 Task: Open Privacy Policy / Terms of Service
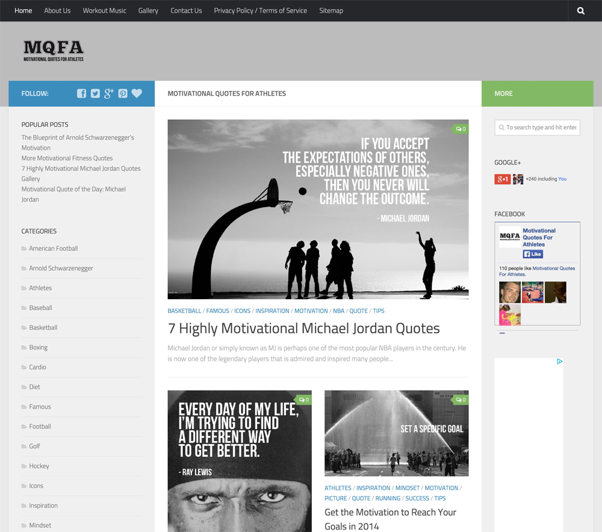pyautogui.click(x=260, y=11)
